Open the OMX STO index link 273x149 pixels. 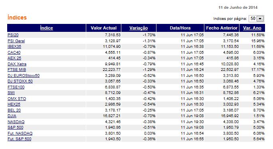pos(17,99)
